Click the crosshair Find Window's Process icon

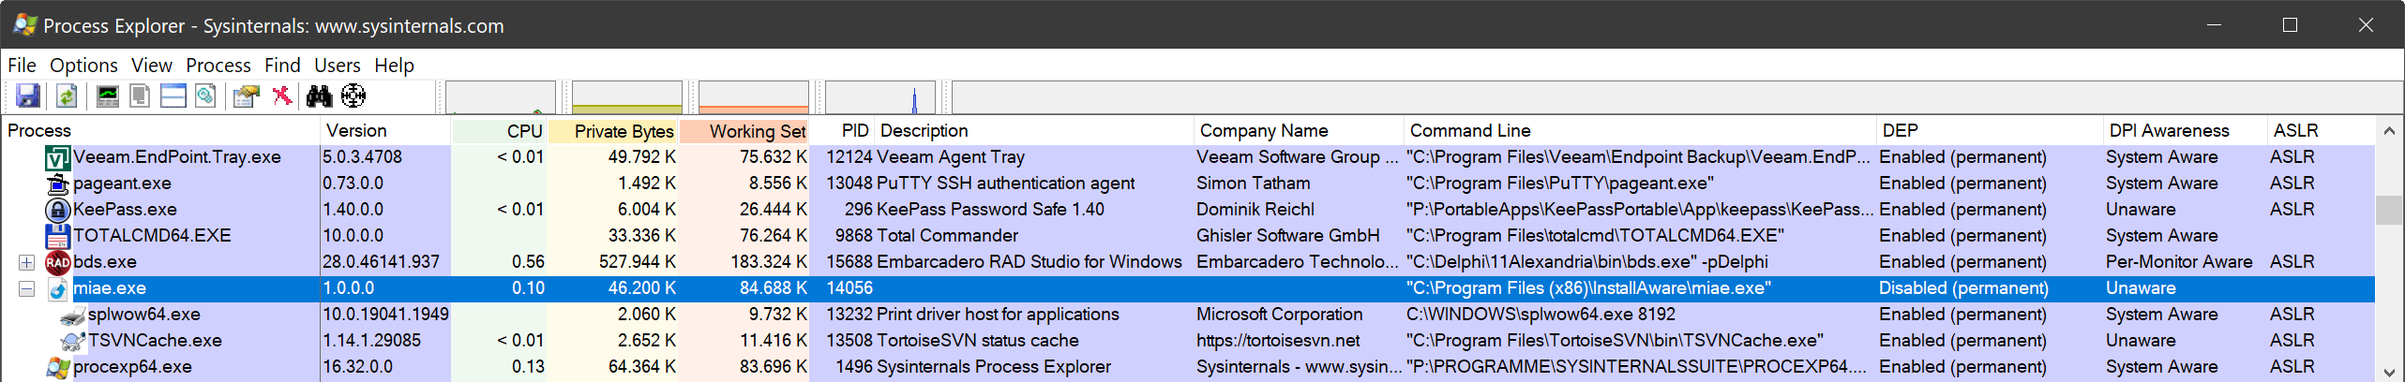click(x=353, y=95)
